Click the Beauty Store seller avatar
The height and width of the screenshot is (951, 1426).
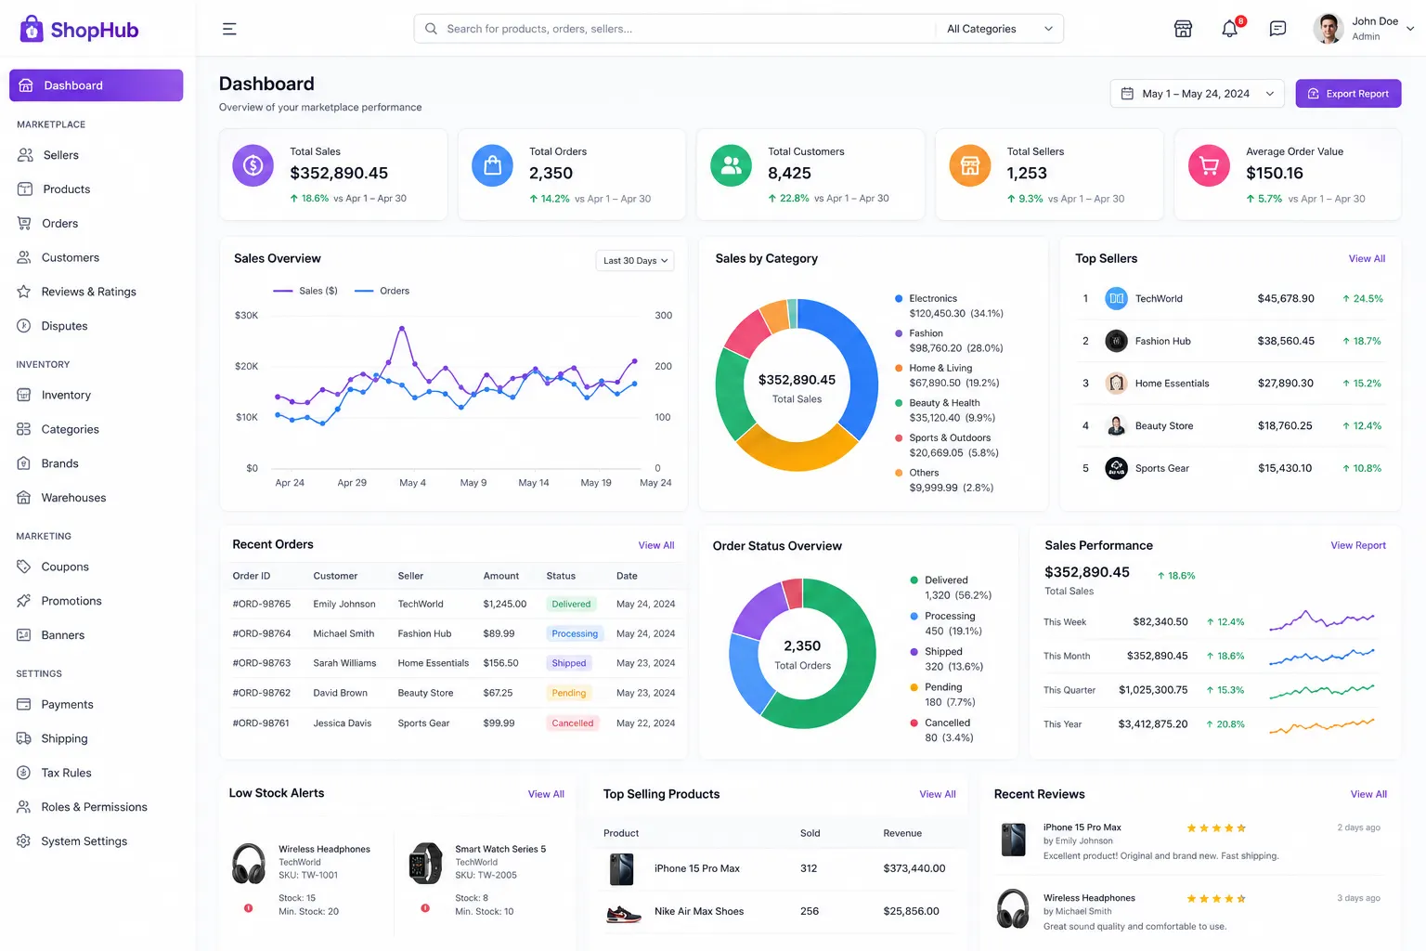[1116, 425]
